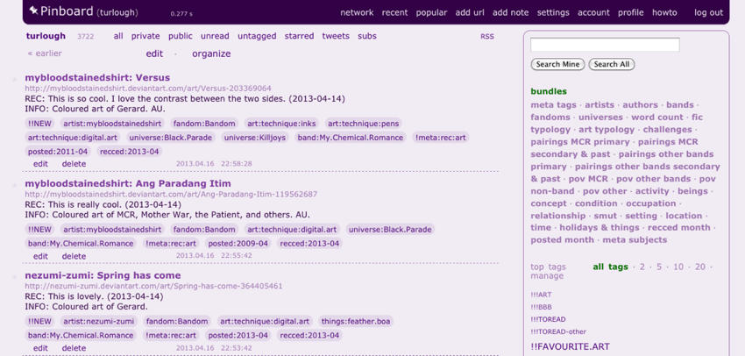The height and width of the screenshot is (356, 745).
Task: Click tag 'art:technique:inks'
Action: pos(281,124)
